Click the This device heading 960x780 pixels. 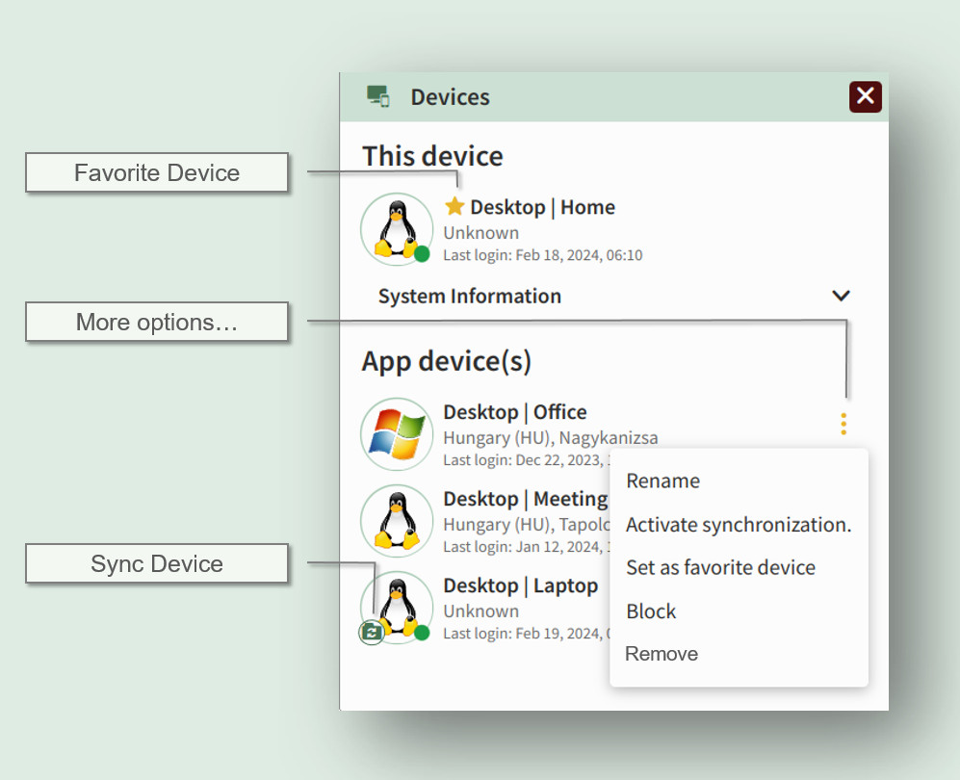[432, 156]
